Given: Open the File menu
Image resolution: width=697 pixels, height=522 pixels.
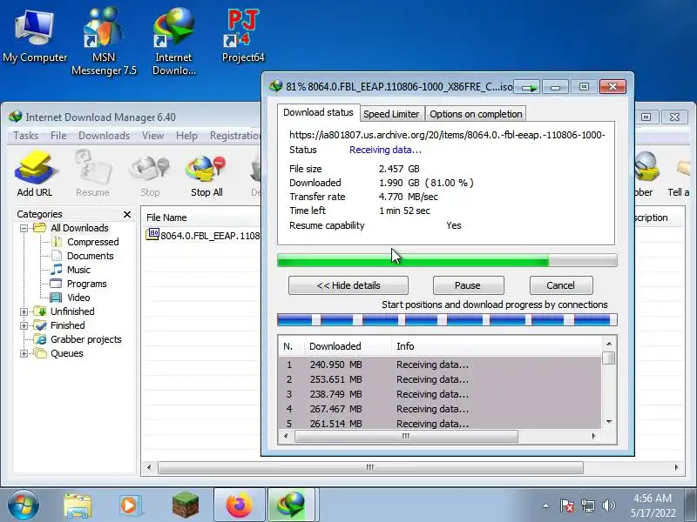Looking at the screenshot, I should click(x=58, y=136).
